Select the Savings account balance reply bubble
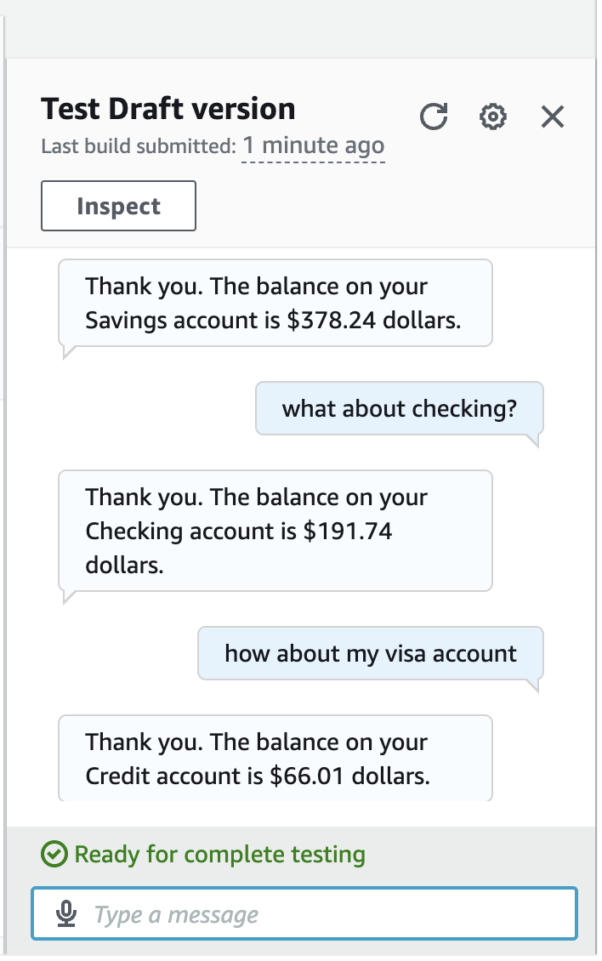Screen dimensions: 602x961 click(x=275, y=304)
